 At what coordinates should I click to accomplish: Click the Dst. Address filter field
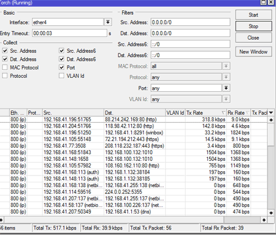(x=191, y=33)
